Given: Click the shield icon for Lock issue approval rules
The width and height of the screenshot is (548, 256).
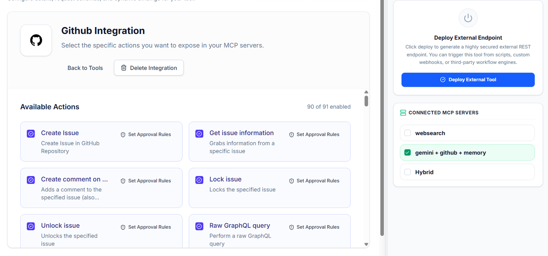Looking at the screenshot, I should click(x=291, y=181).
